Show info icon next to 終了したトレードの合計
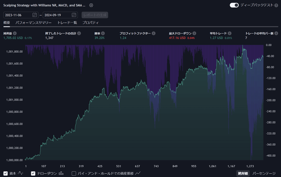This screenshot has width=281, height=177. coord(79,33)
